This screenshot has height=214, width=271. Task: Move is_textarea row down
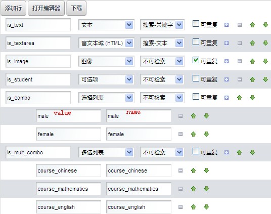(x=265, y=43)
